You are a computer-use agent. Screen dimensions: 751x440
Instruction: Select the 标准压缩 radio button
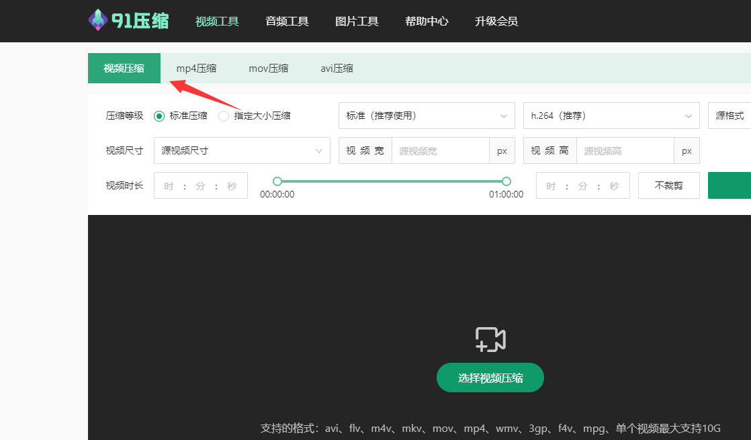(159, 116)
